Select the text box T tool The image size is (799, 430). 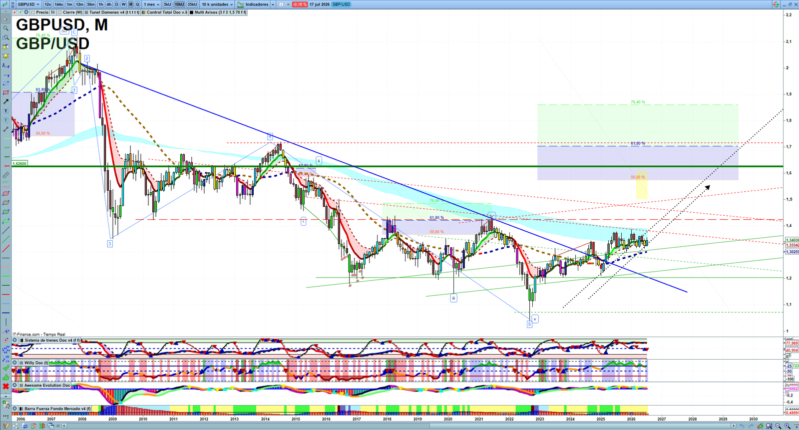[x=6, y=111]
